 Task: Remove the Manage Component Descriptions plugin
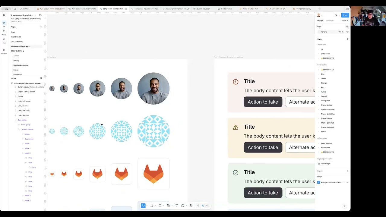(x=347, y=182)
